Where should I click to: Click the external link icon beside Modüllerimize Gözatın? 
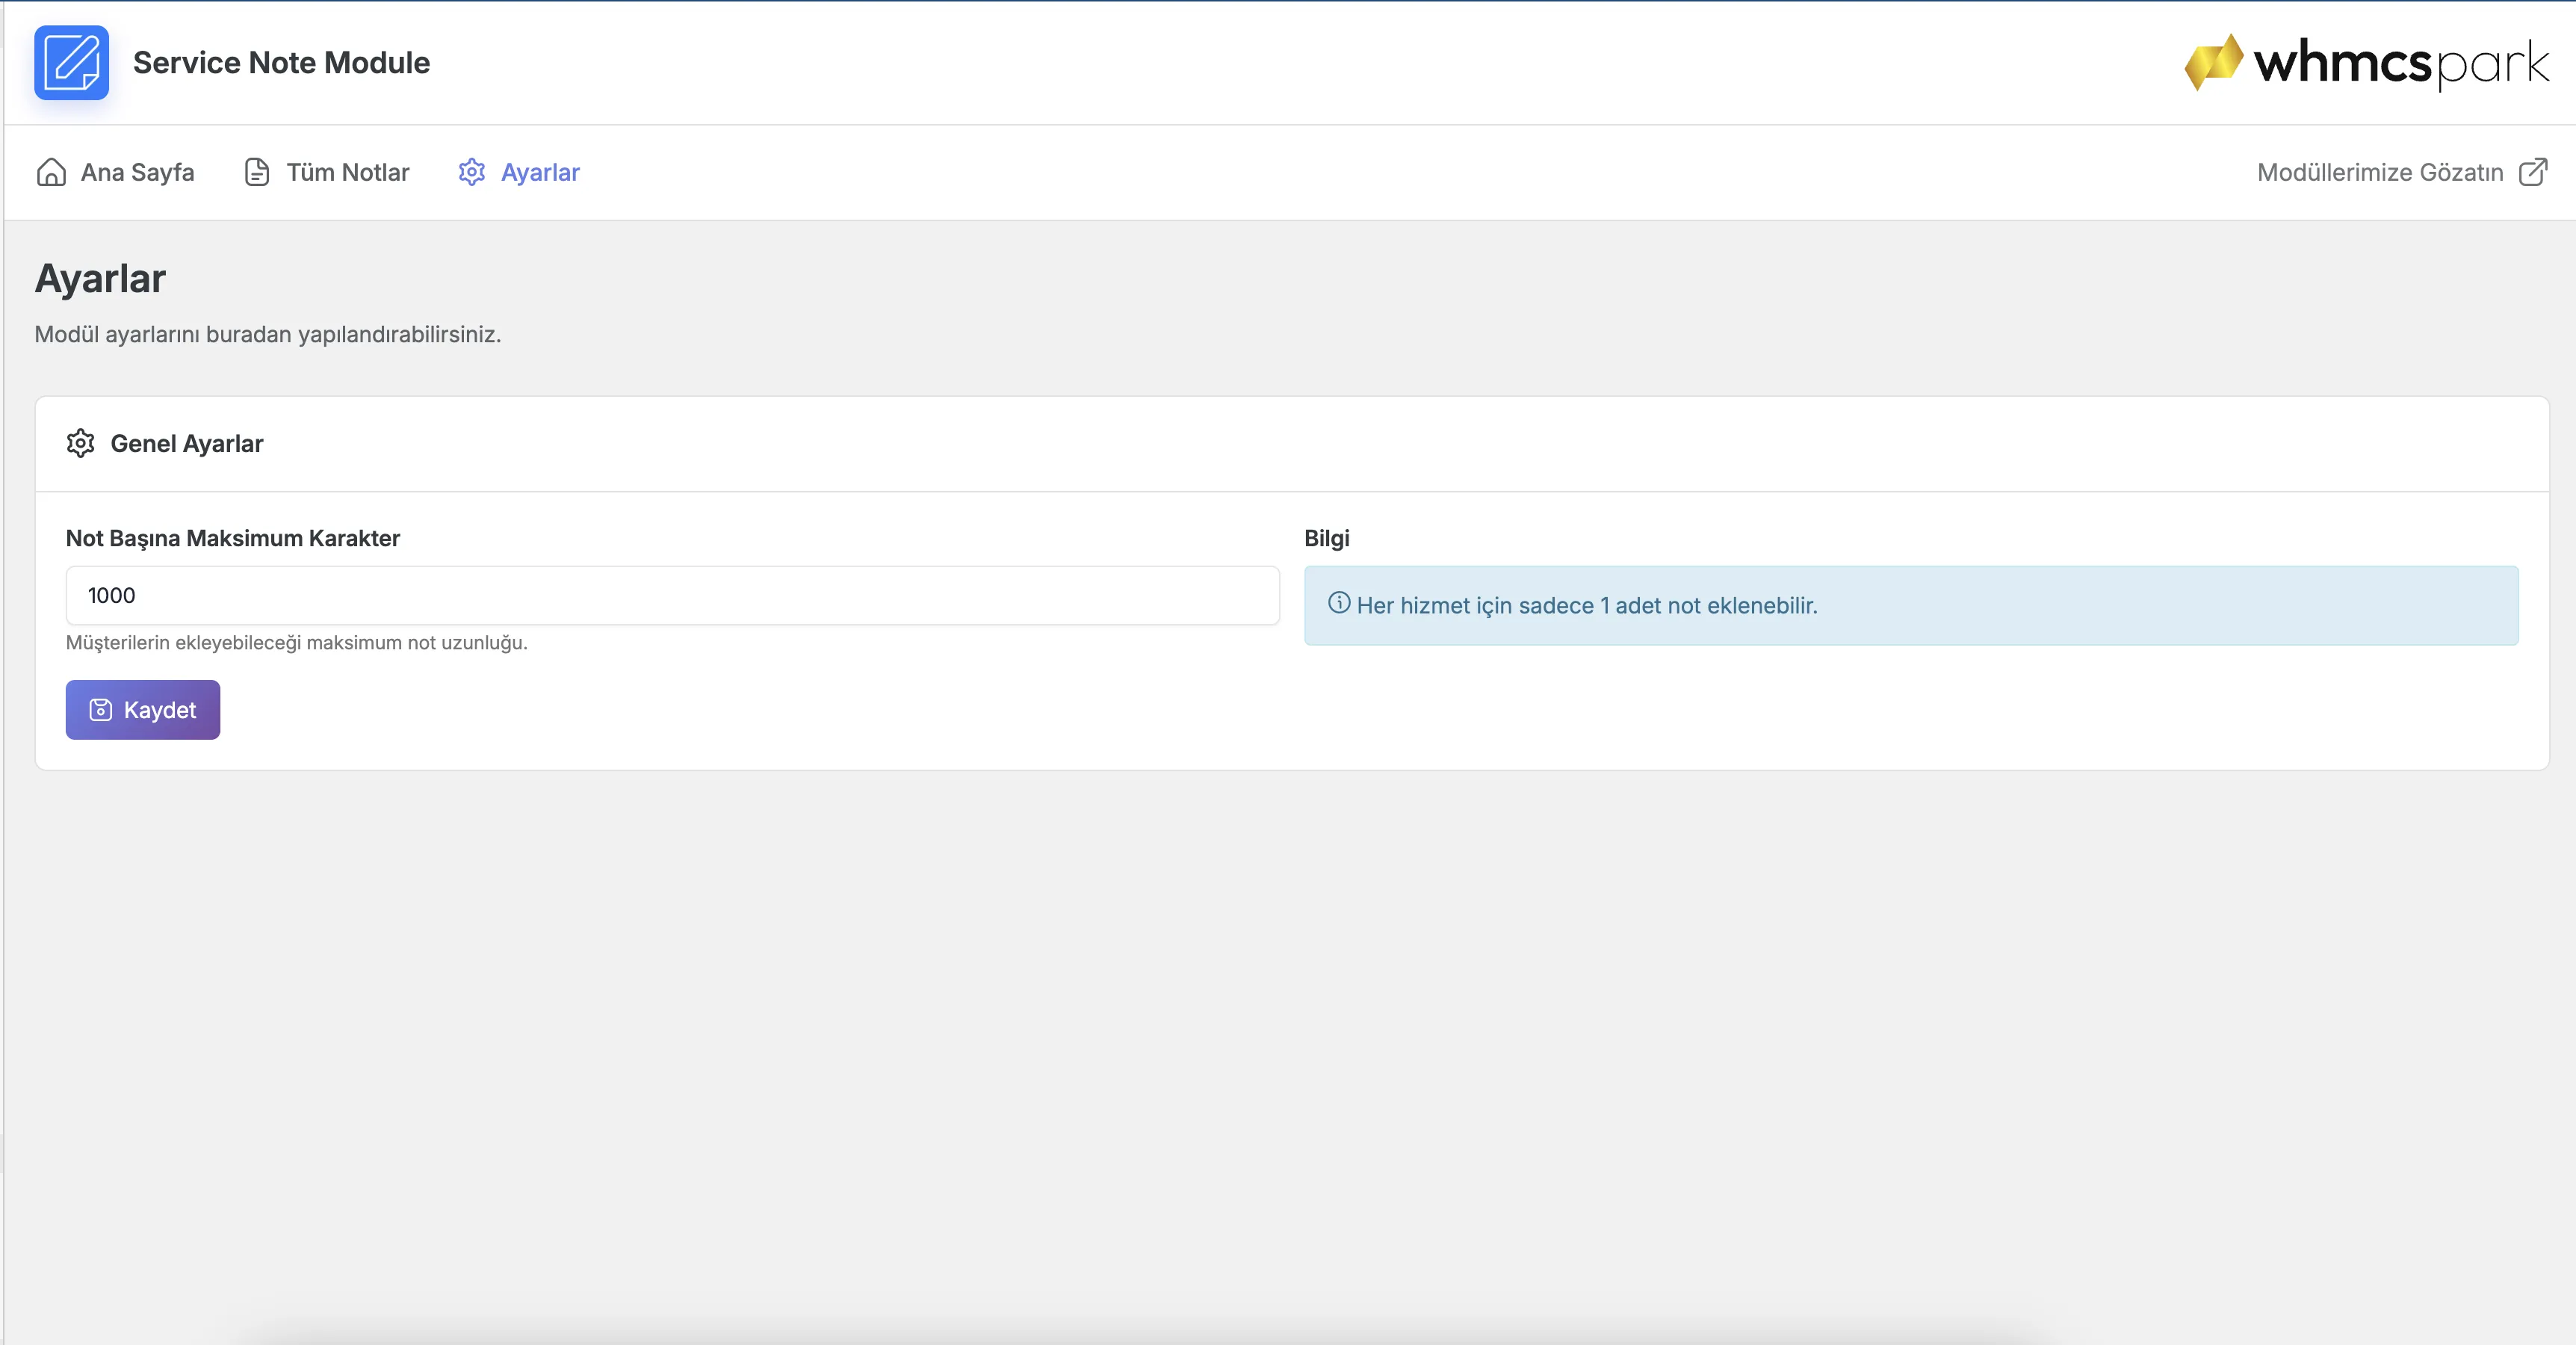click(2533, 172)
